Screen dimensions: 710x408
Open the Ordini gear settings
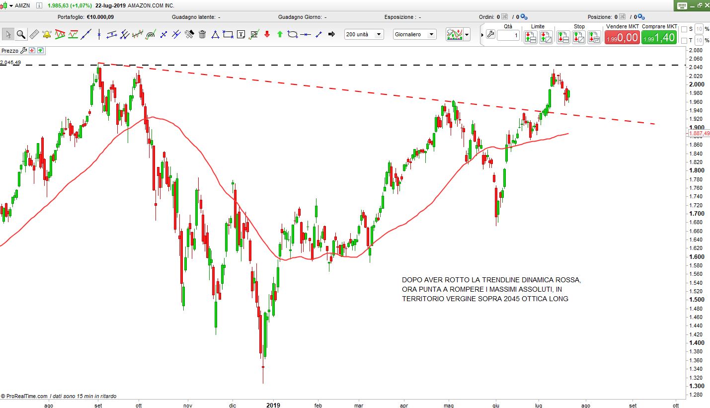pos(524,17)
